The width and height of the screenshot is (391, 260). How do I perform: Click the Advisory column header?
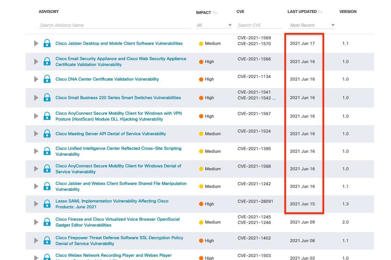pyautogui.click(x=49, y=12)
